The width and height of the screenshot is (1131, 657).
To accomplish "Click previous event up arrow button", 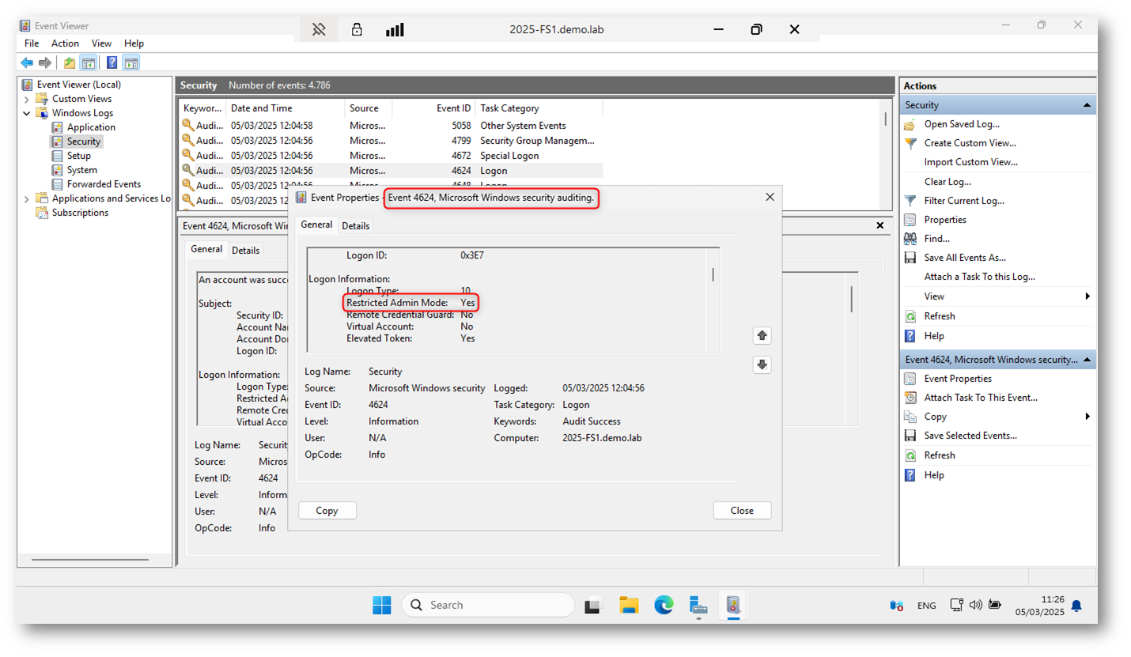I will click(762, 336).
